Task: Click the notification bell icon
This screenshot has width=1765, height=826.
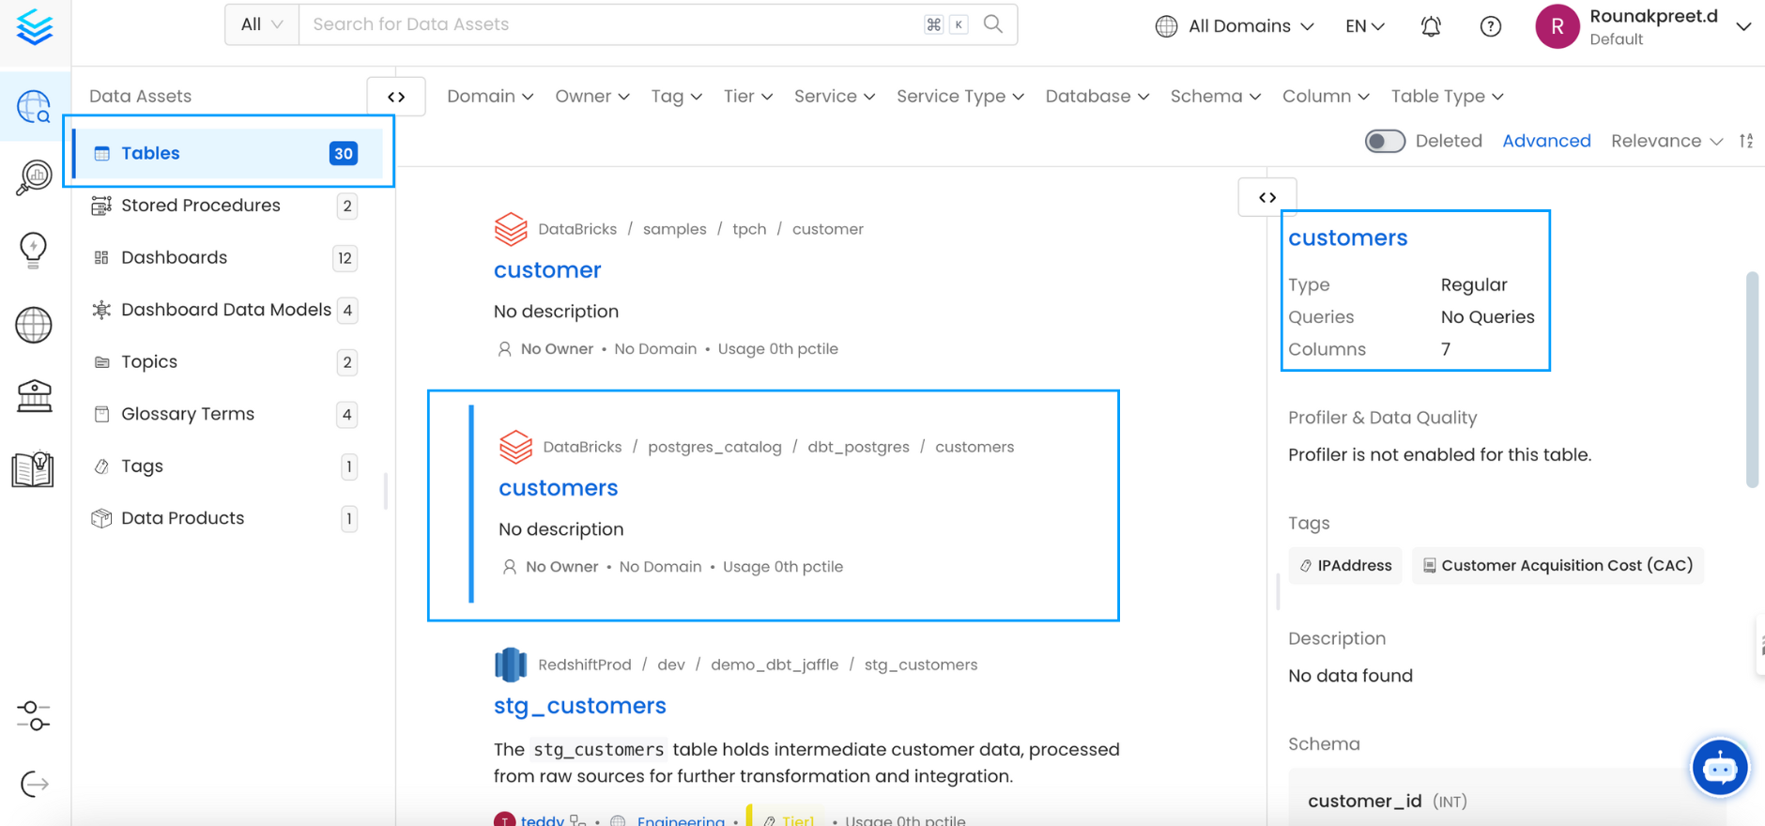Action: 1431,26
